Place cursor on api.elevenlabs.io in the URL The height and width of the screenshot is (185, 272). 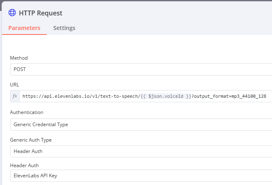point(66,96)
